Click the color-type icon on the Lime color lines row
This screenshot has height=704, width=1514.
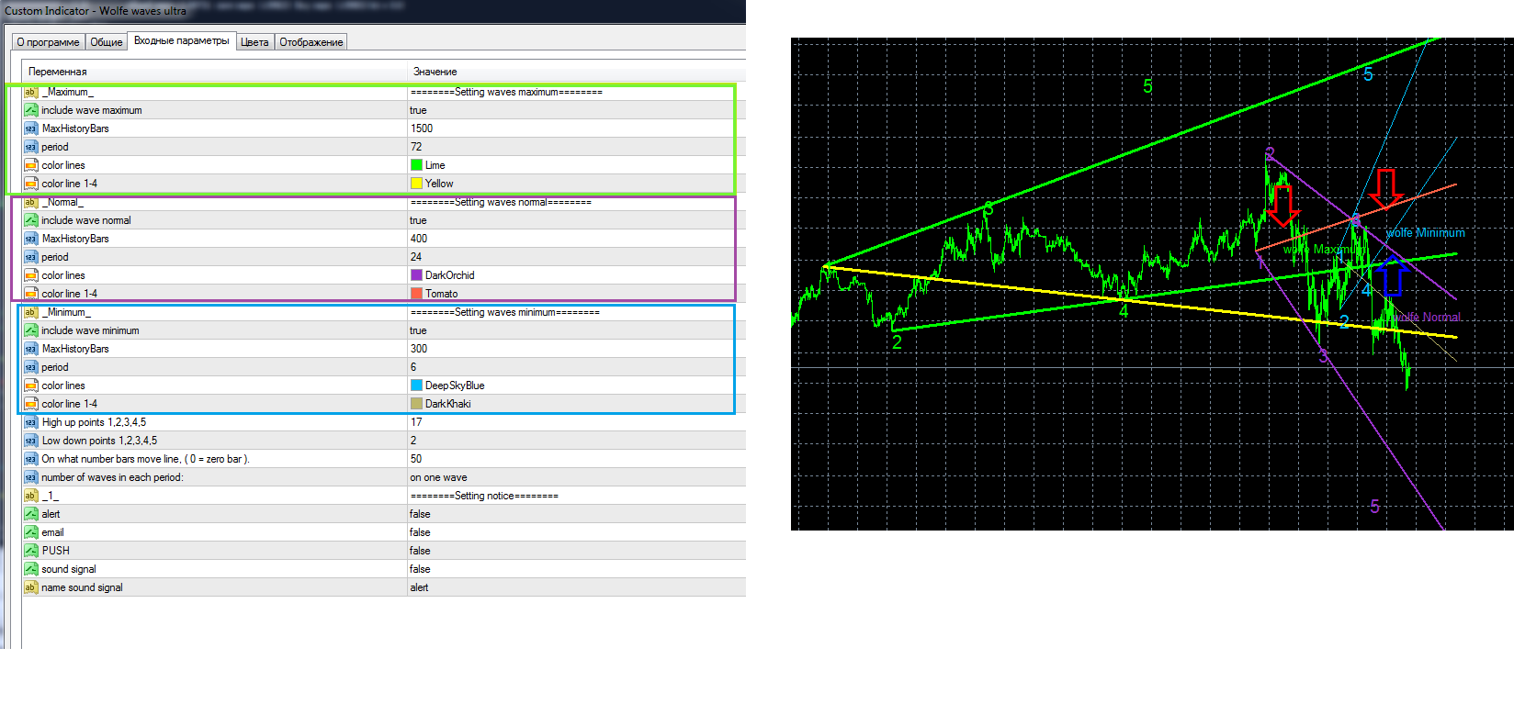(30, 165)
